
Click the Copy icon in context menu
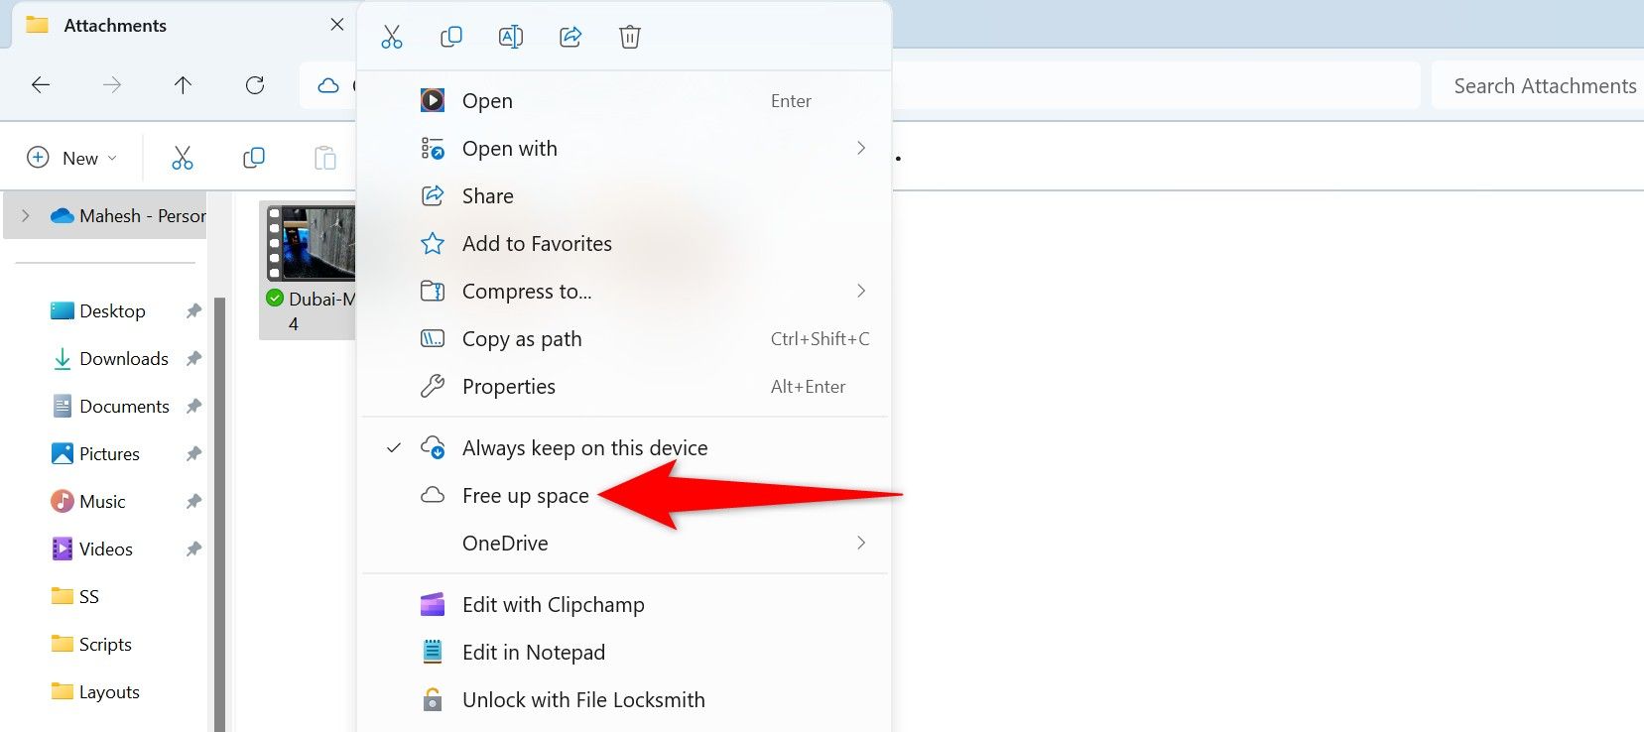tap(451, 37)
